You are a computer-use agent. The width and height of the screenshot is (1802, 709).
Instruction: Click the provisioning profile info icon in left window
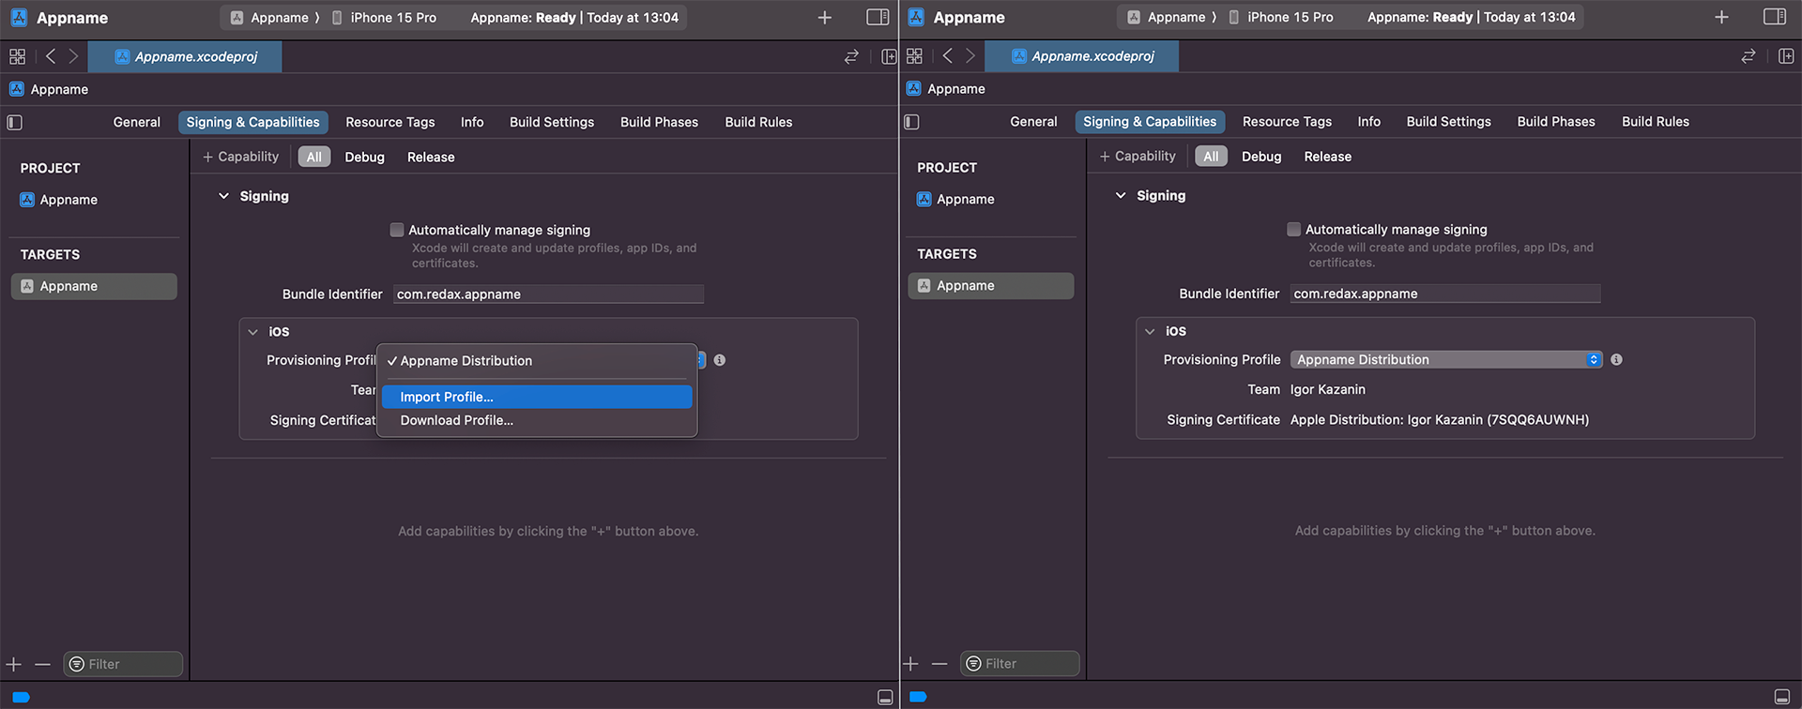point(720,360)
